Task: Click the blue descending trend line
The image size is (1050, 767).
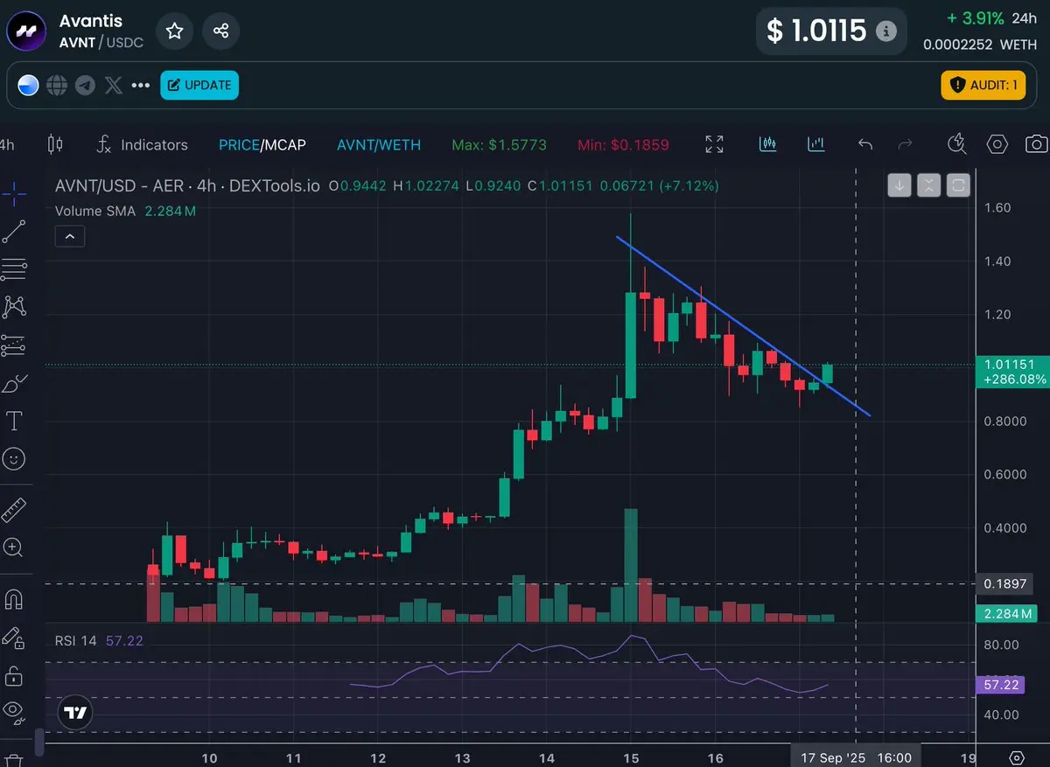Action: pos(744,327)
